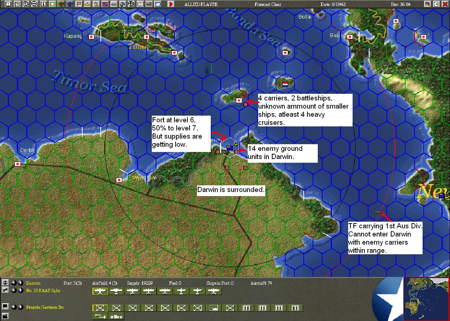Go to previous base with Darwin left arrow
The height and width of the screenshot is (321, 450).
click(x=14, y=283)
